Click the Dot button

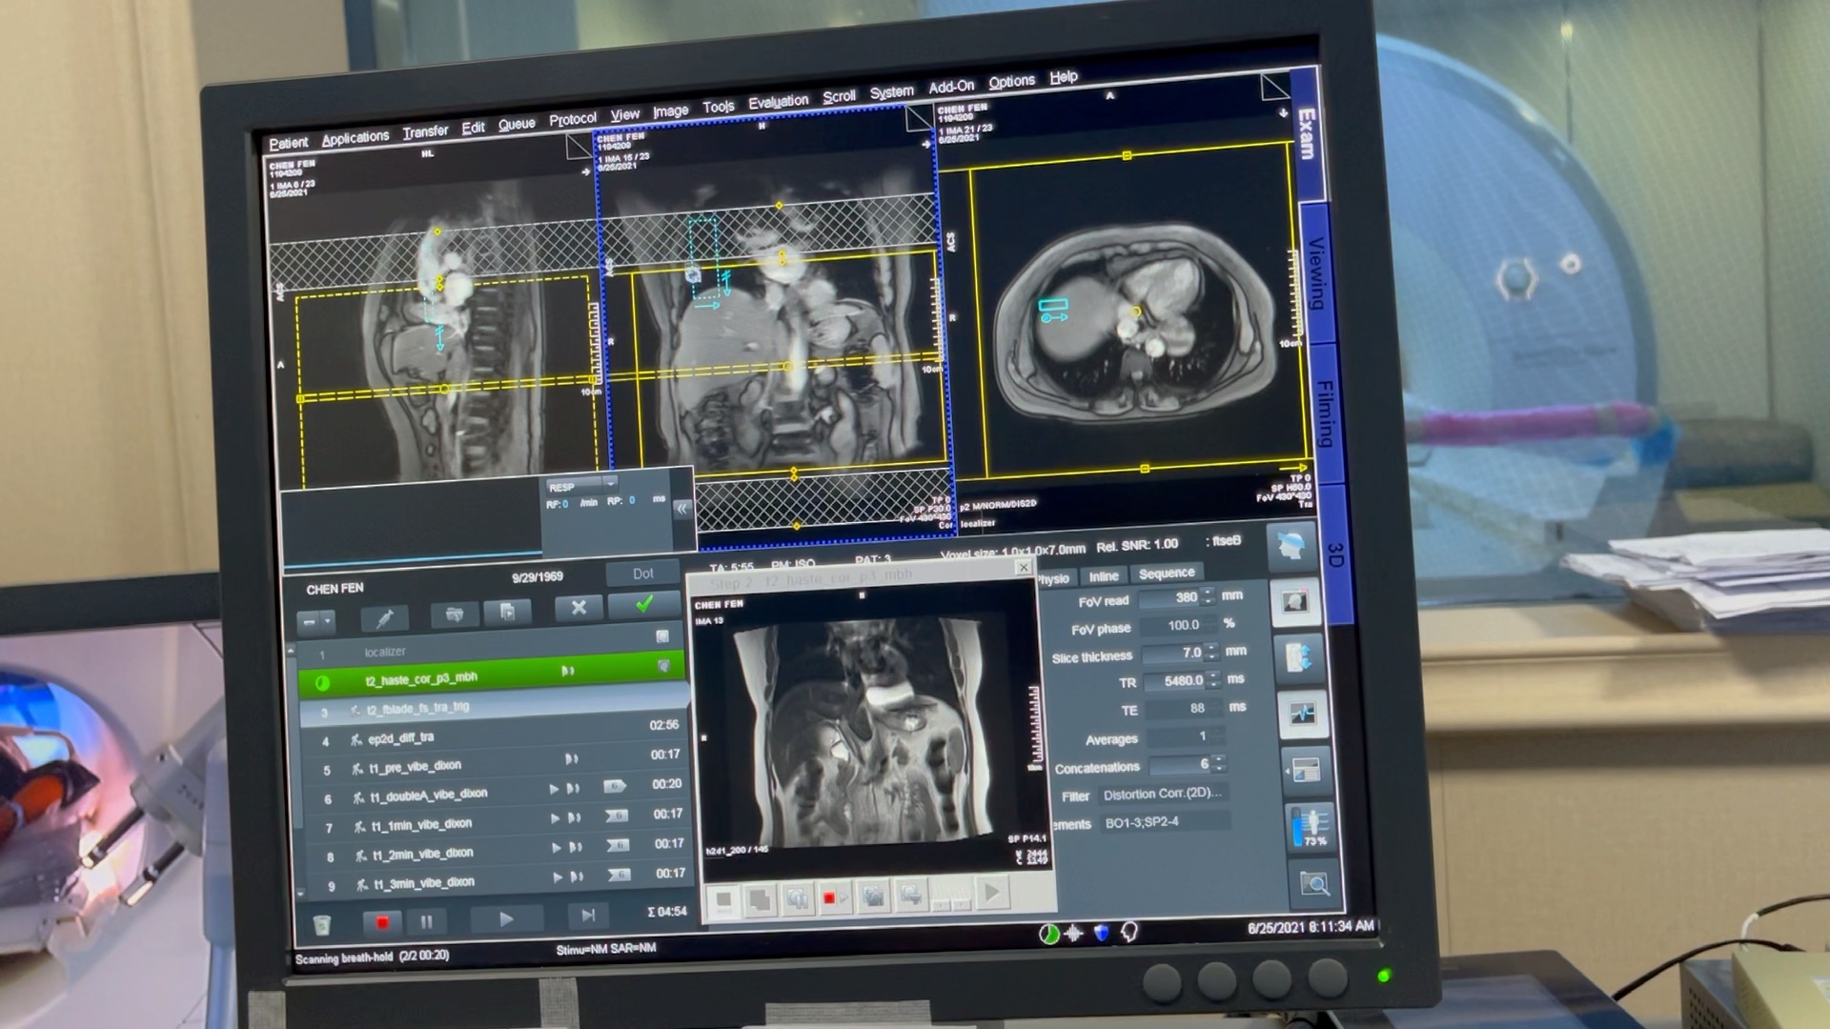[643, 574]
